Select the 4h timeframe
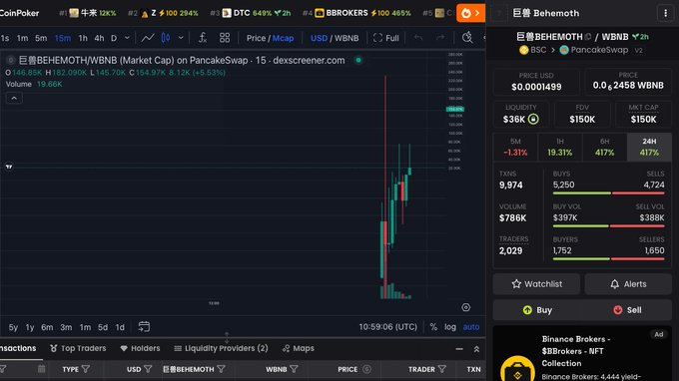The width and height of the screenshot is (679, 381). point(99,38)
